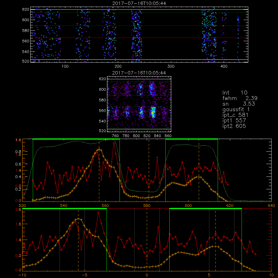Click x-axis label 860 of middle image

tap(168, 136)
